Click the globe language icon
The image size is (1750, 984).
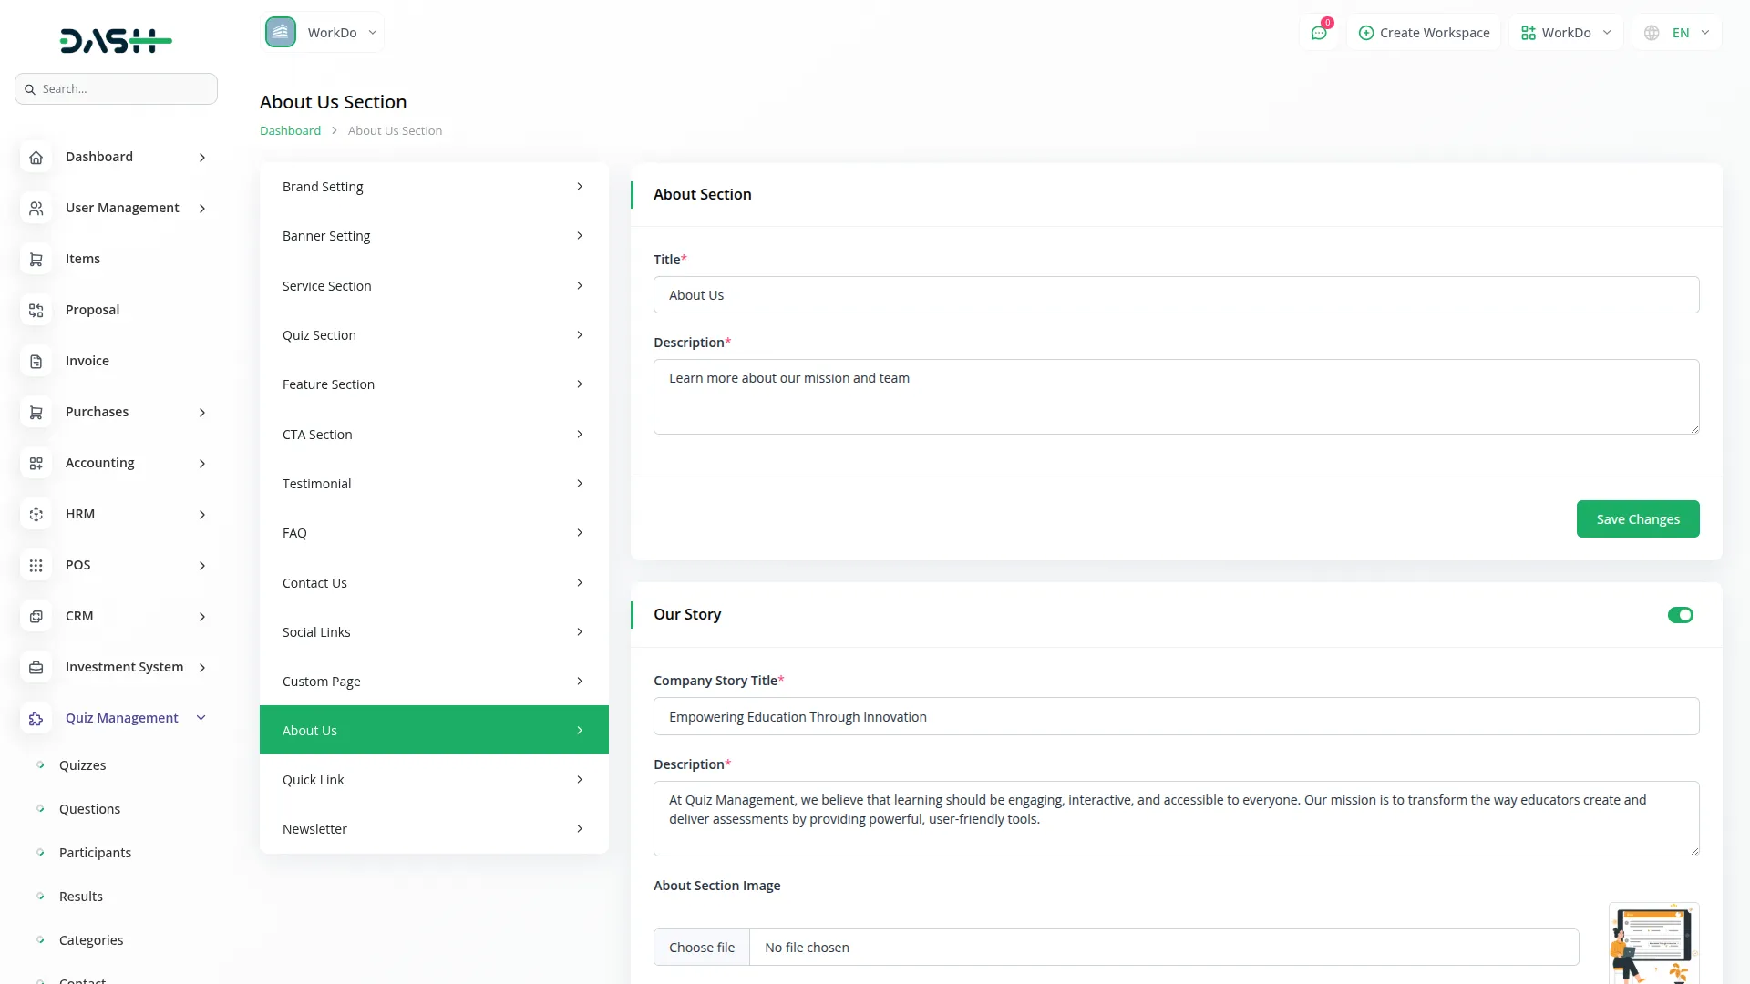click(1652, 33)
